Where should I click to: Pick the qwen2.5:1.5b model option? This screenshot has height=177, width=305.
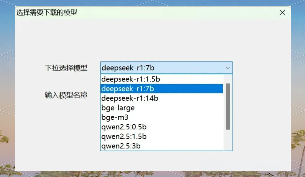pos(162,136)
